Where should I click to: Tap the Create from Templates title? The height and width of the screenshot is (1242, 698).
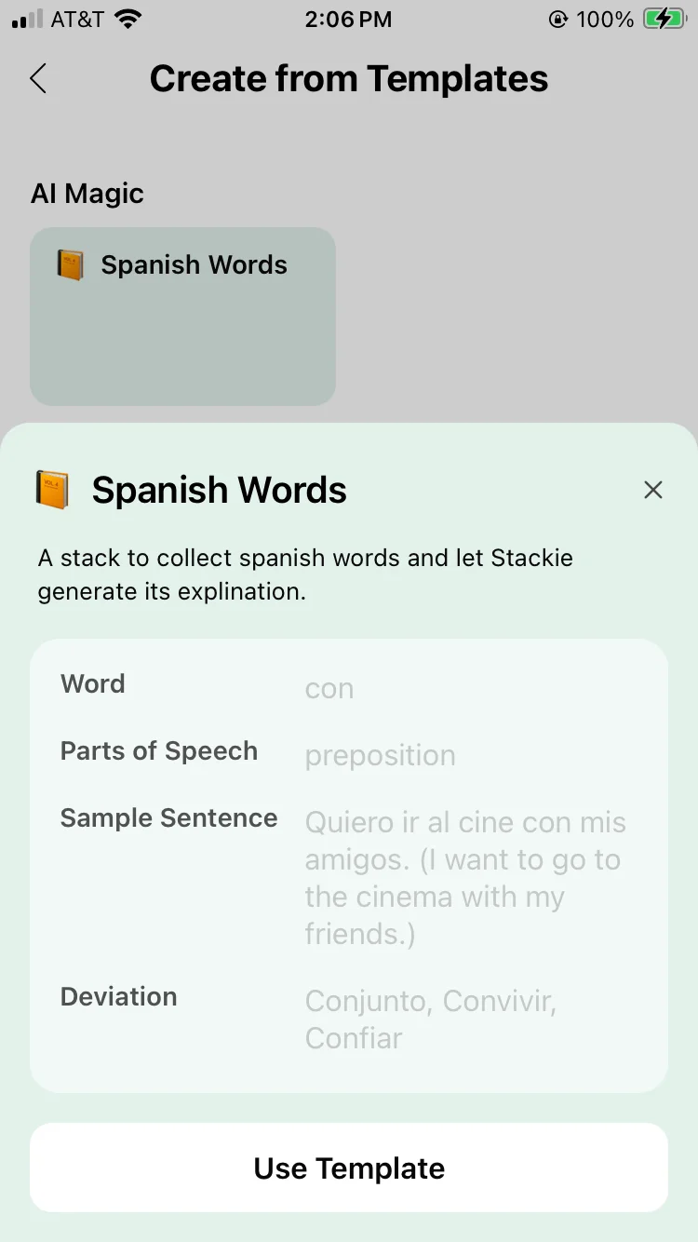pyautogui.click(x=349, y=79)
